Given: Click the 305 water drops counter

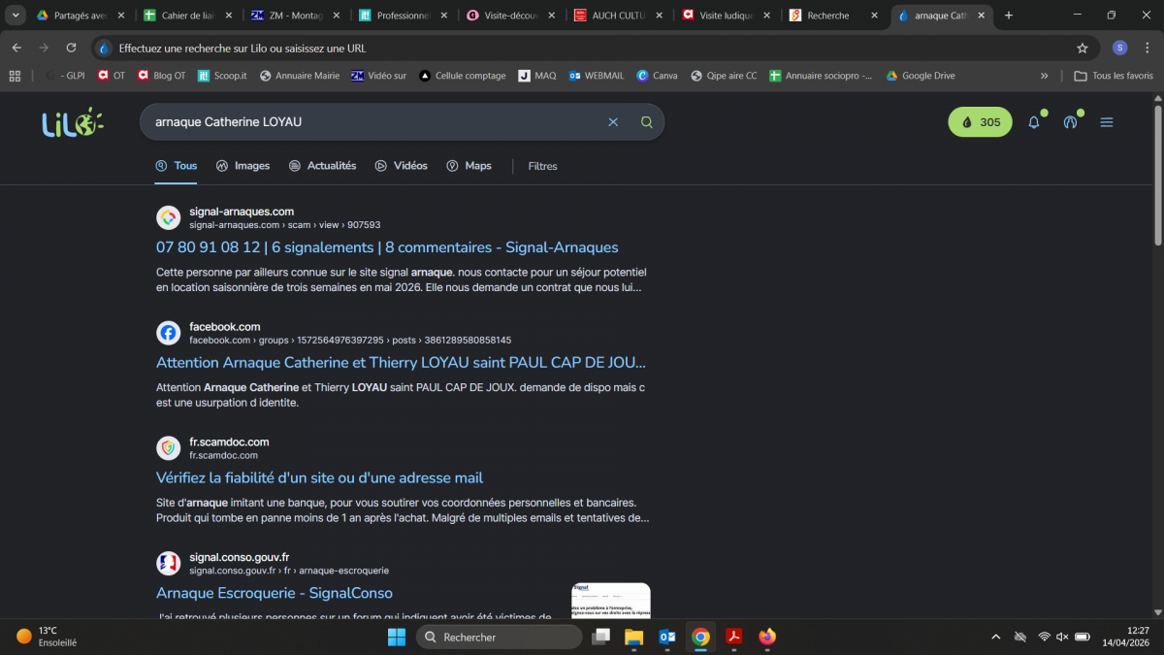Looking at the screenshot, I should (x=980, y=122).
